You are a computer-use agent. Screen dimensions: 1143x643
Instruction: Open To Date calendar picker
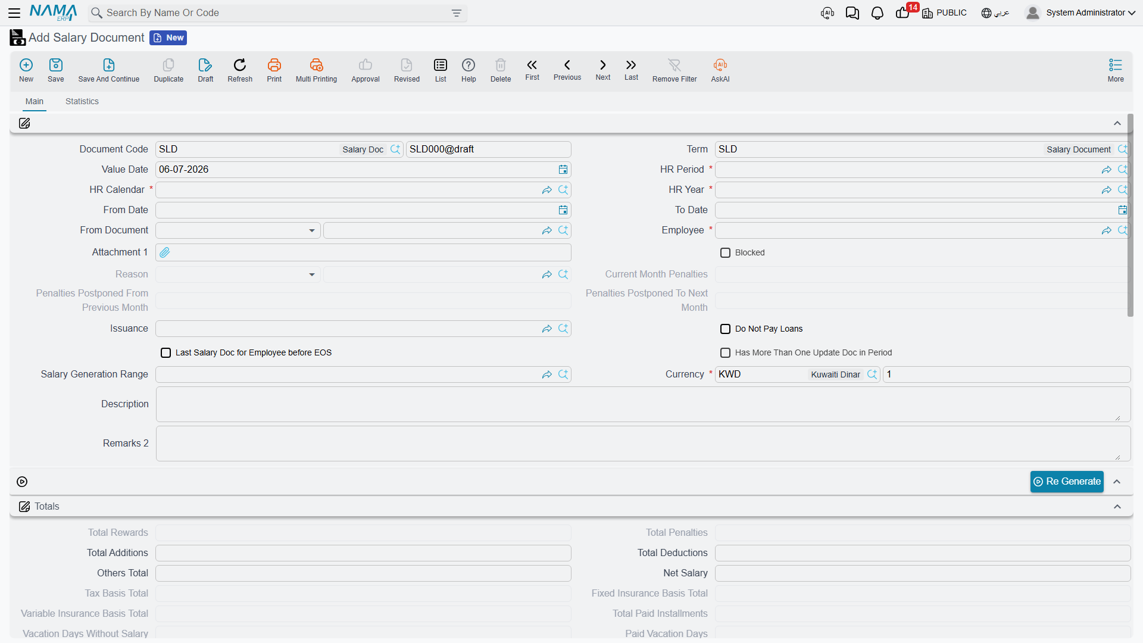coord(1123,210)
